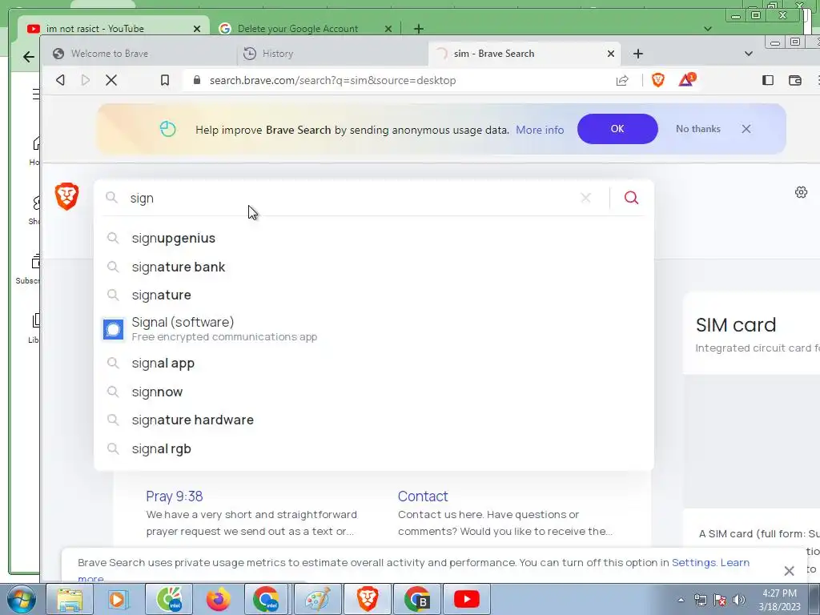The width and height of the screenshot is (820, 615).
Task: Open YouTube app on taskbar
Action: point(467,599)
